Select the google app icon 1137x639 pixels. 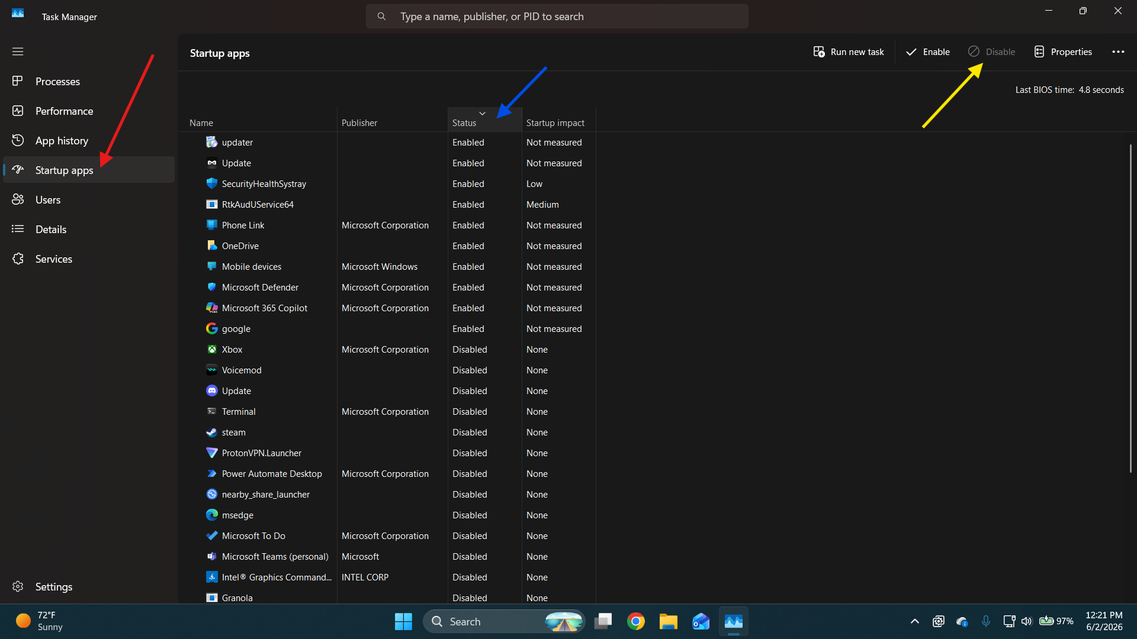(x=211, y=328)
